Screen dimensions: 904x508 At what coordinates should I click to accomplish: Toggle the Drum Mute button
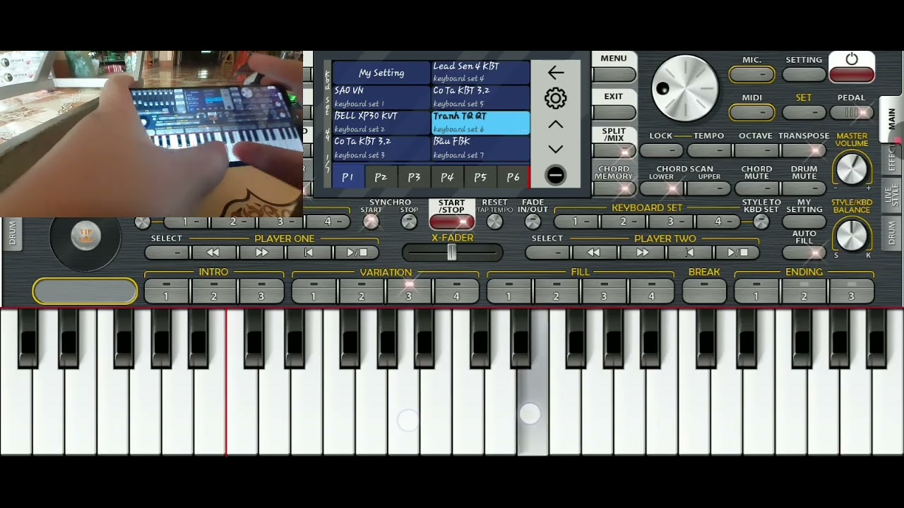pyautogui.click(x=804, y=188)
